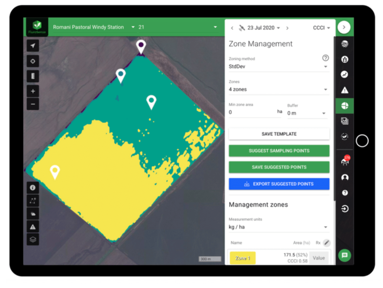
Task: Zoom out the map with minus button
Action: pos(33,104)
